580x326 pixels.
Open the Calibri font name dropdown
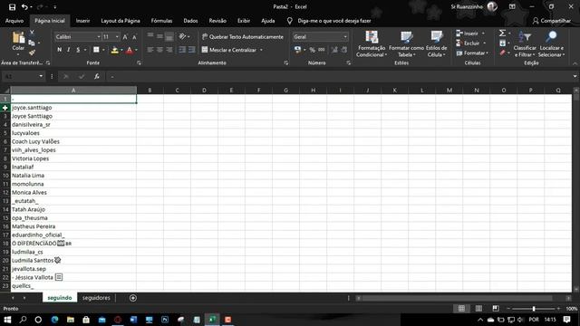(99, 37)
